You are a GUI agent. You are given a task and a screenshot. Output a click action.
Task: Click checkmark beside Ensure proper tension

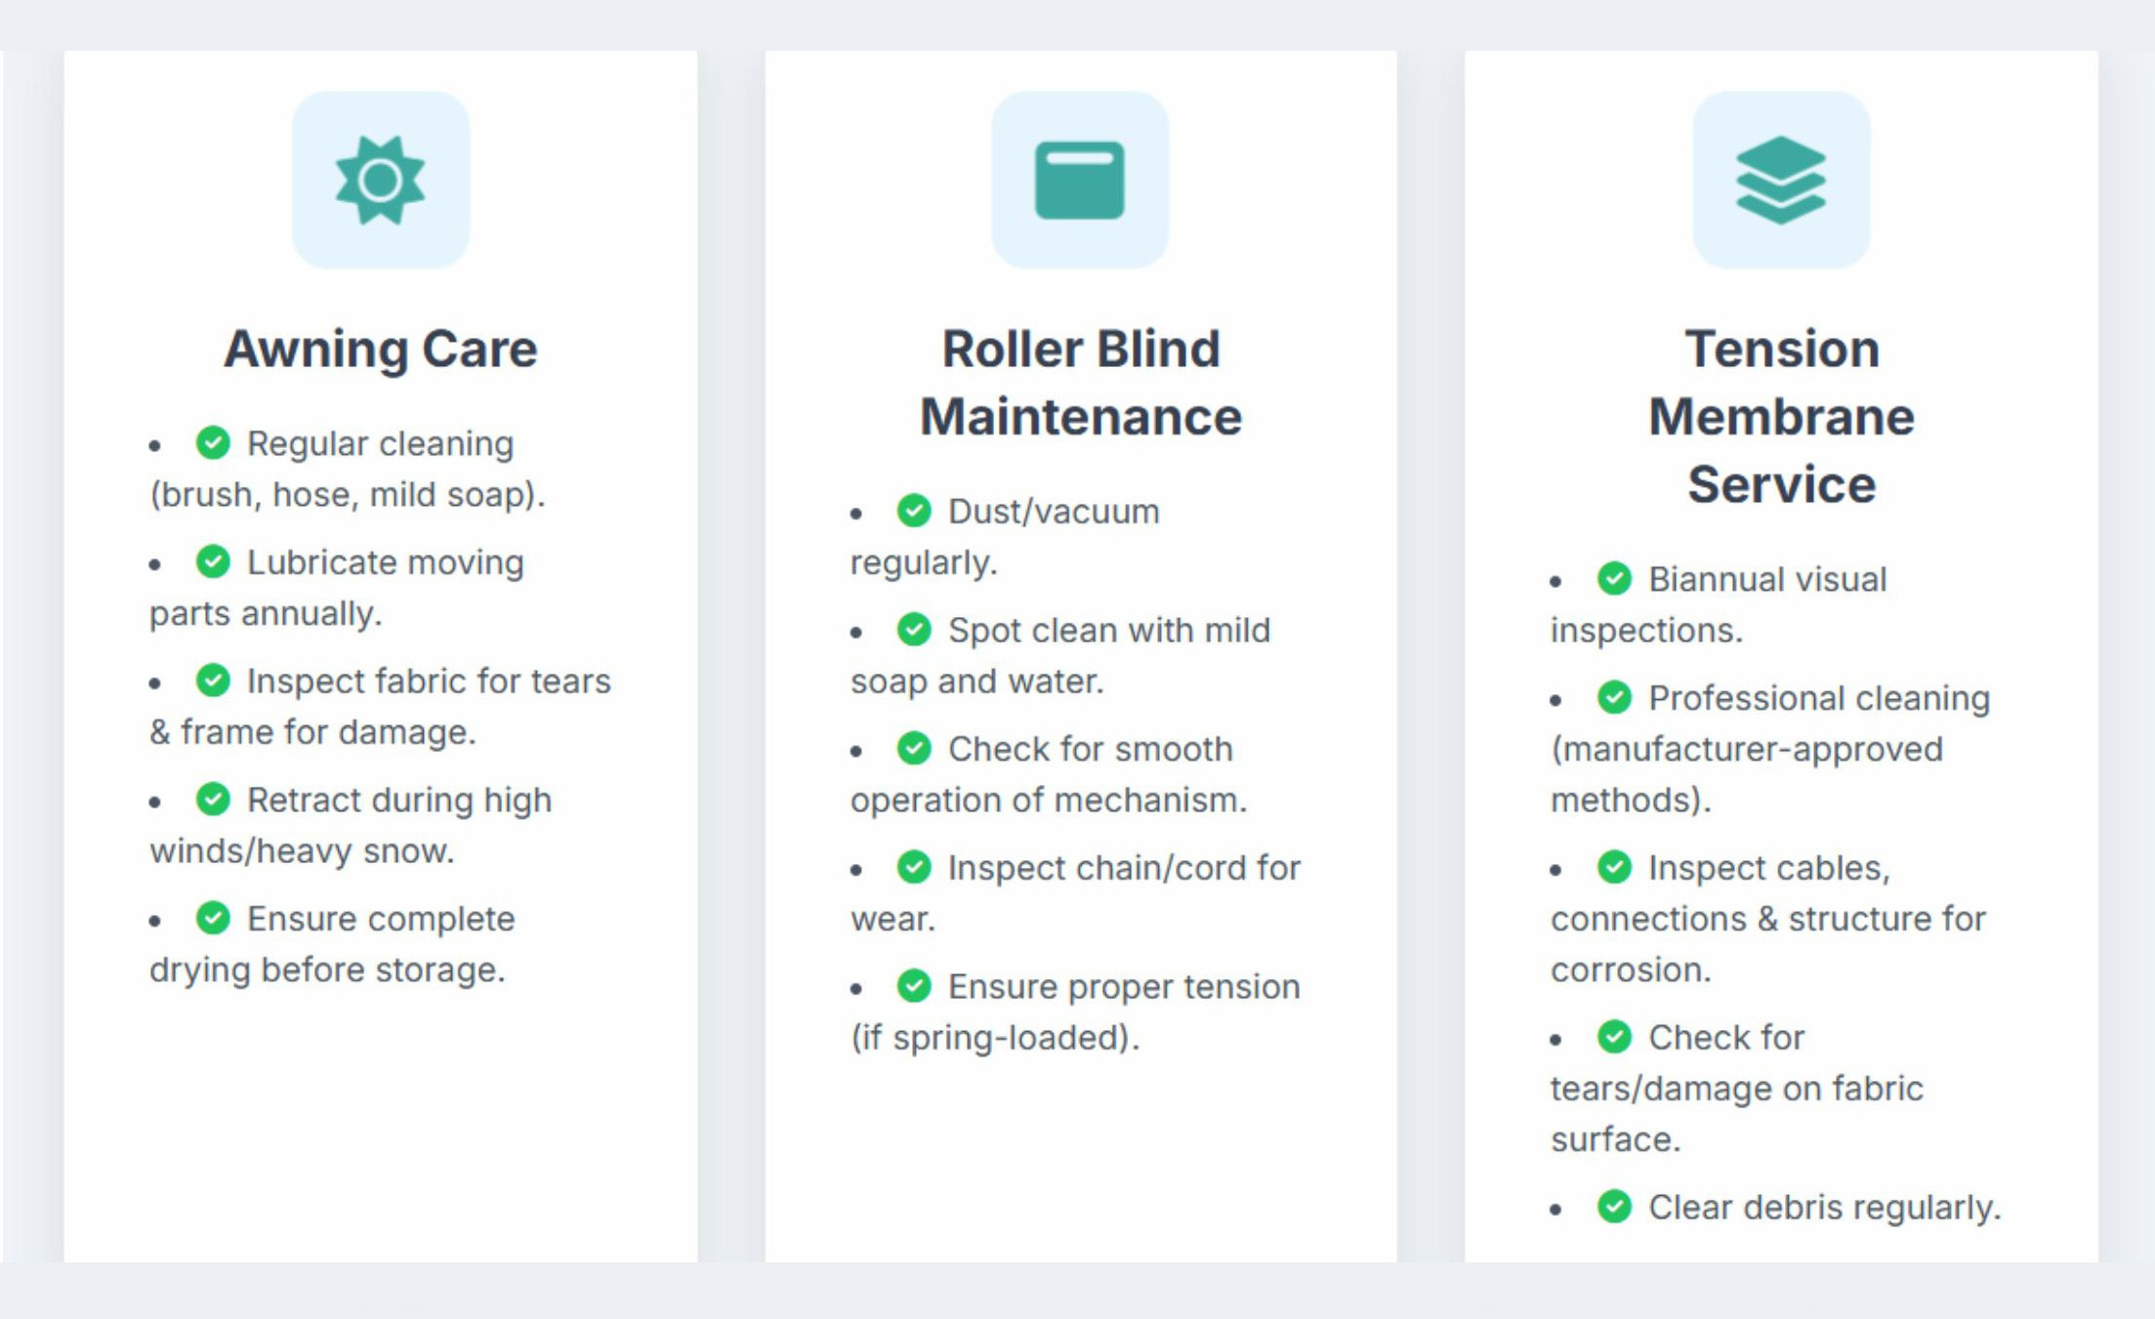coord(914,986)
